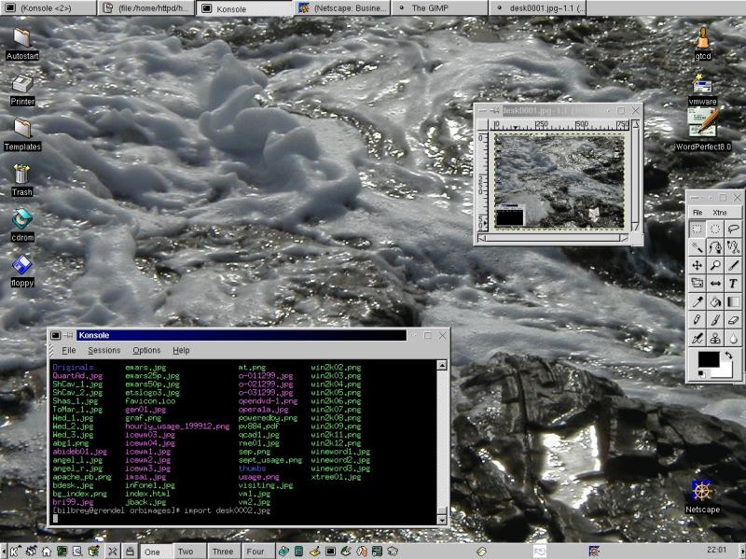Select the Lasso free-select tool

pyautogui.click(x=734, y=229)
